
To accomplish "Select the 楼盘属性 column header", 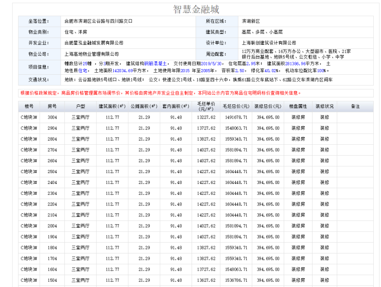I will [x=298, y=106].
